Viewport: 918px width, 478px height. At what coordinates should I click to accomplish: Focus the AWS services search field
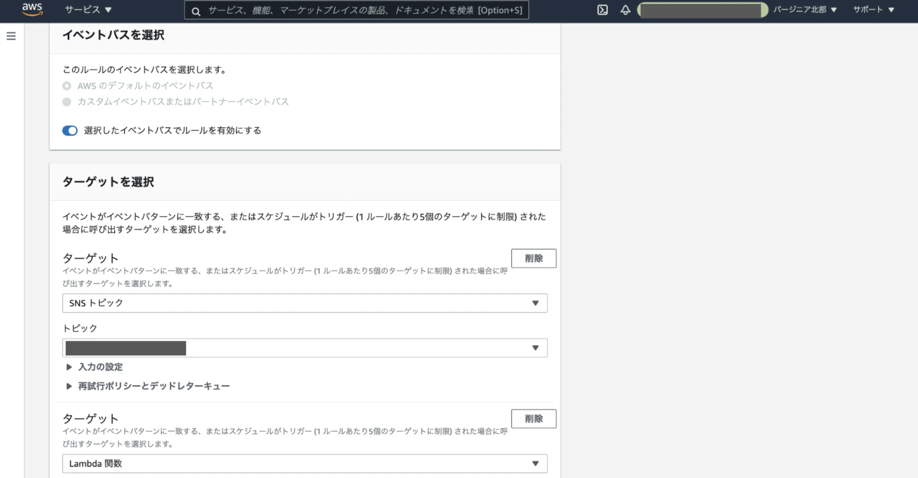pyautogui.click(x=357, y=10)
